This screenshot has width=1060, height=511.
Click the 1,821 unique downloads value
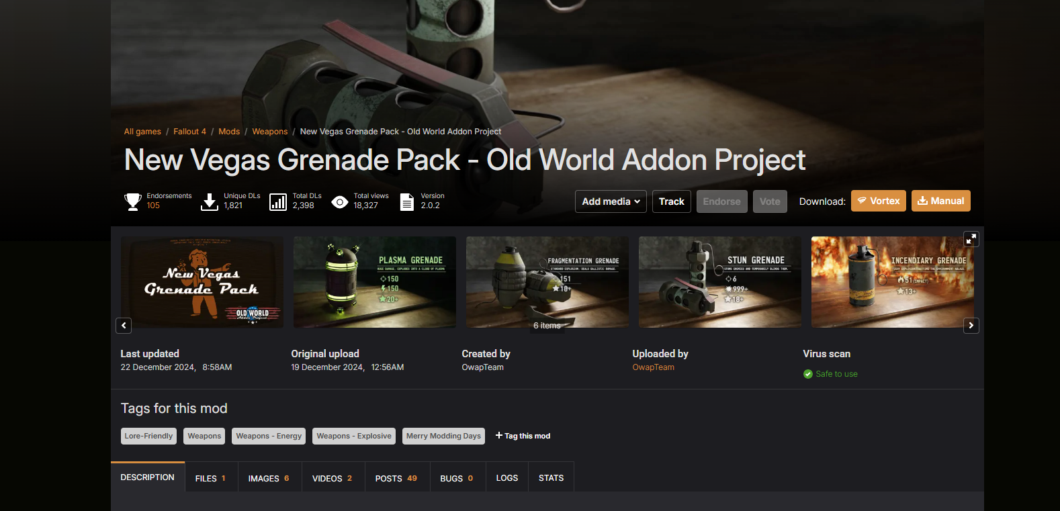[233, 205]
